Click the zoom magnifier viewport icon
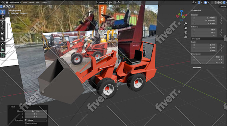This screenshot has height=126, width=227. pyautogui.click(x=186, y=24)
